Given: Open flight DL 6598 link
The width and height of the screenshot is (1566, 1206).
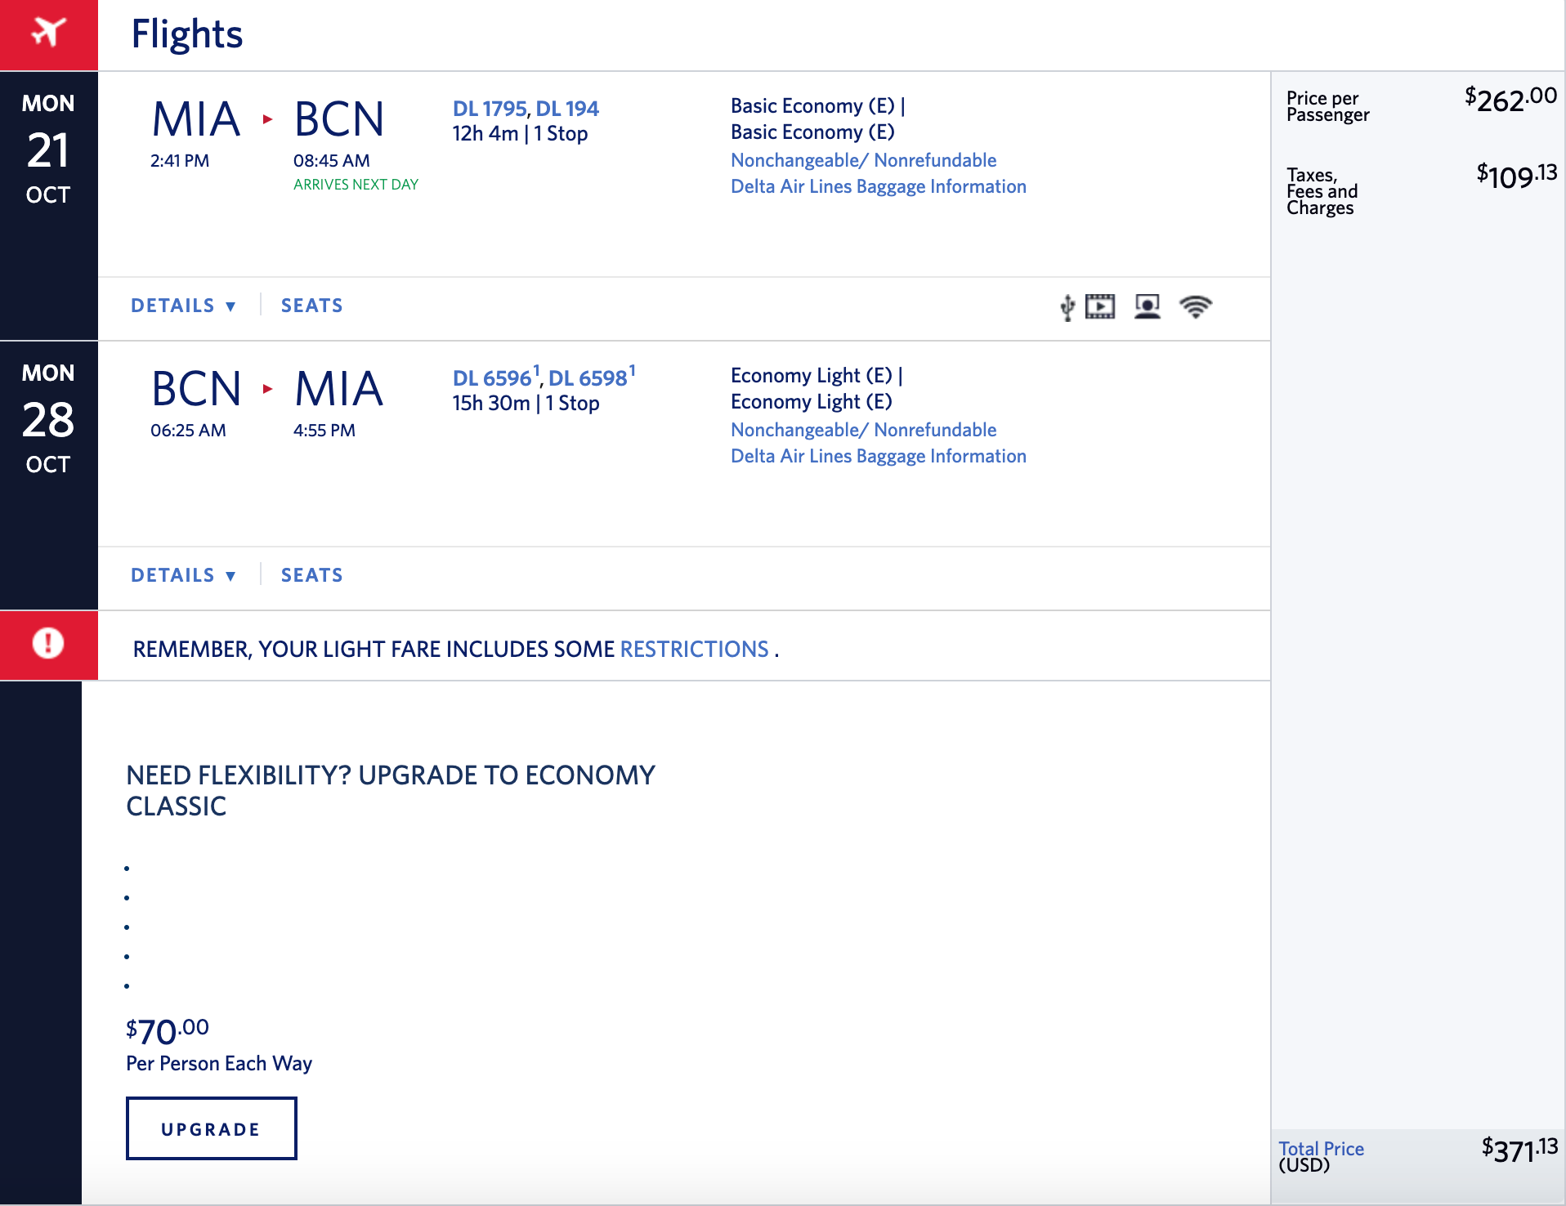Looking at the screenshot, I should 588,378.
